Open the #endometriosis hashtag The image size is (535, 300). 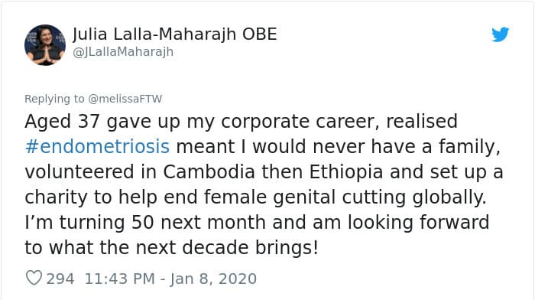click(97, 147)
